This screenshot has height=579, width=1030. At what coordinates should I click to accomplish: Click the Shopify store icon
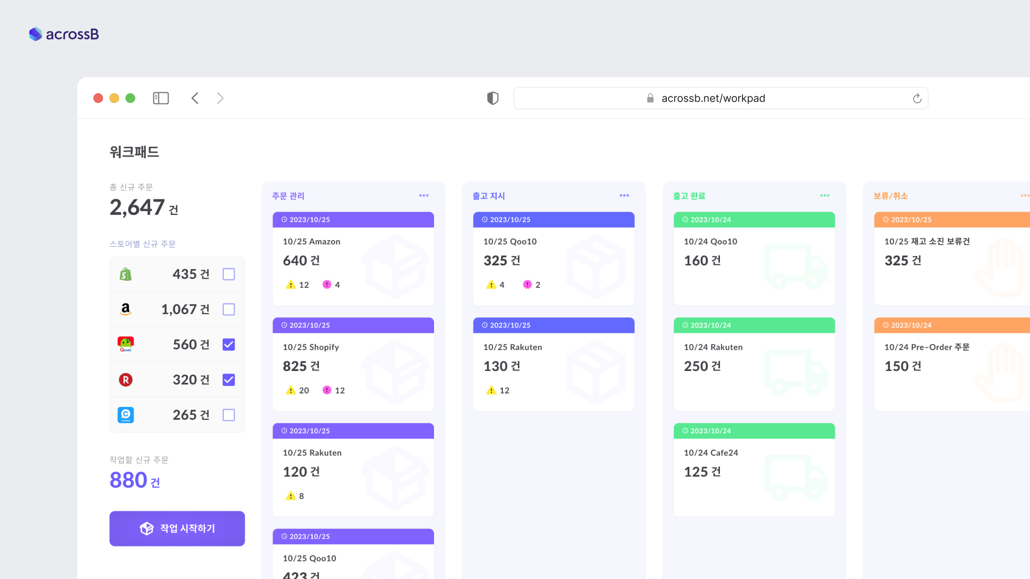click(126, 274)
